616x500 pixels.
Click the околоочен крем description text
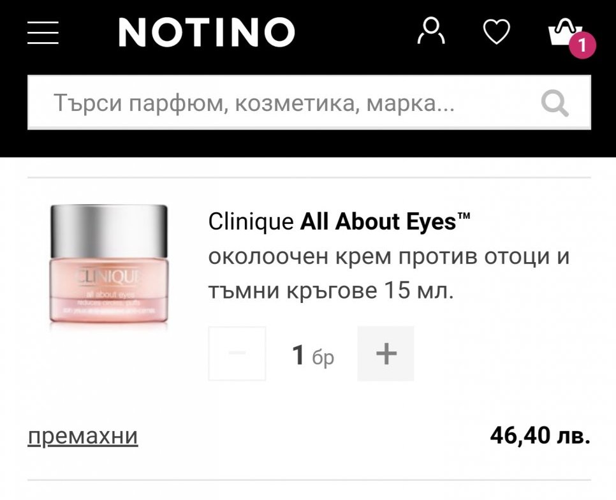pyautogui.click(x=388, y=274)
